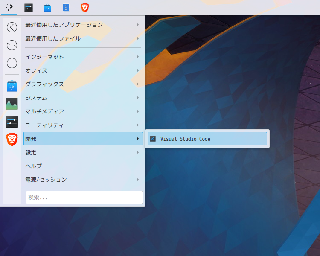Open System Settings from favorites sidebar

[12, 122]
